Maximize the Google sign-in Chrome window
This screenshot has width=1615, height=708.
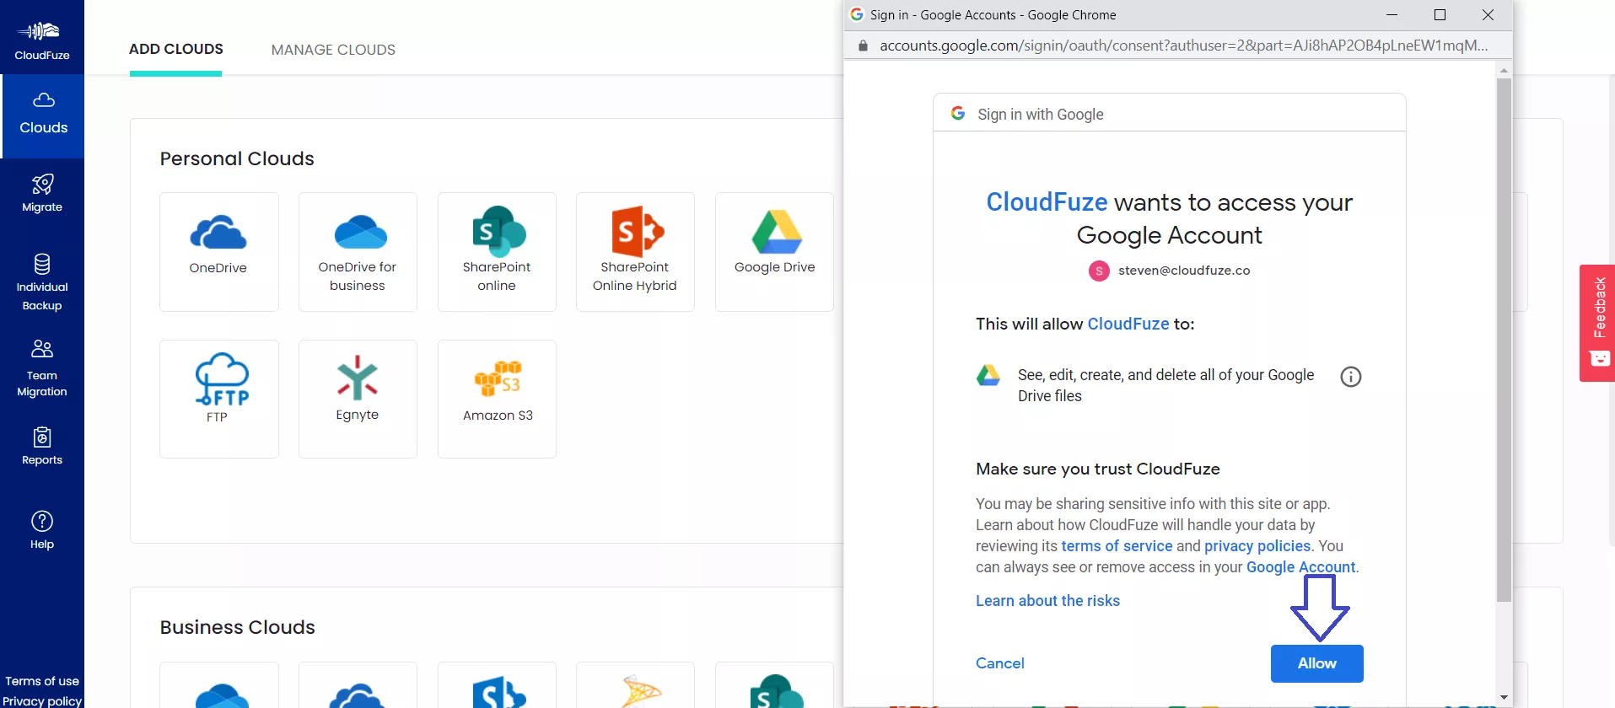tap(1440, 14)
